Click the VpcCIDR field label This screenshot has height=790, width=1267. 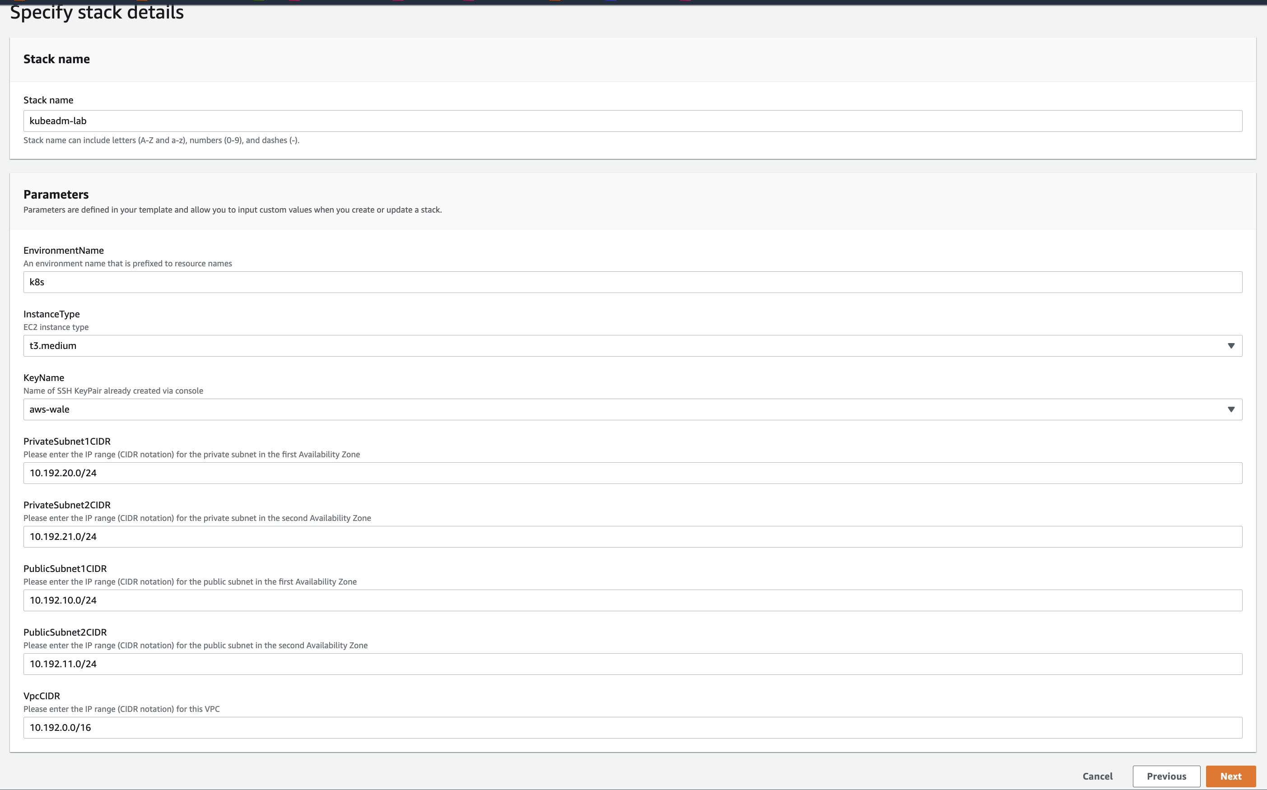[x=42, y=696]
